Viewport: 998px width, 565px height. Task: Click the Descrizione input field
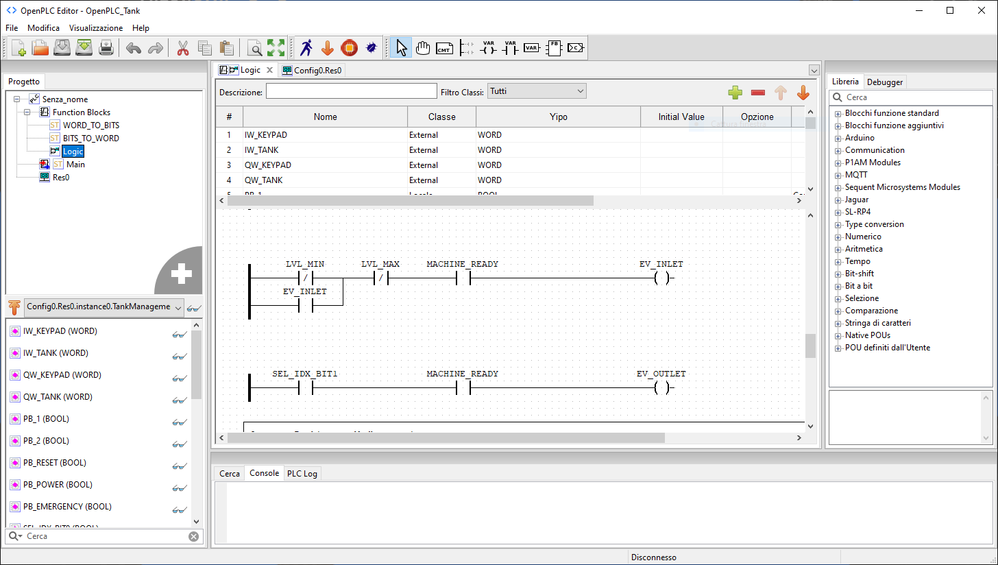coord(351,91)
